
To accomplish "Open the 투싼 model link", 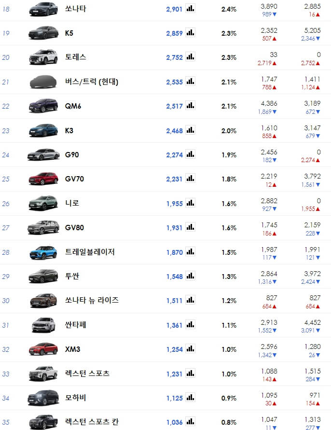I will point(72,276).
